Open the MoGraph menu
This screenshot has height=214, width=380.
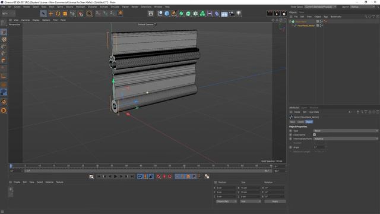coord(81,7)
